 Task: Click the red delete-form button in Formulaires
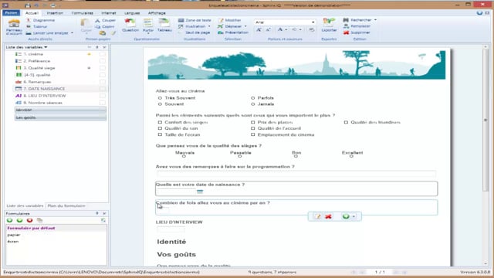click(x=29, y=220)
